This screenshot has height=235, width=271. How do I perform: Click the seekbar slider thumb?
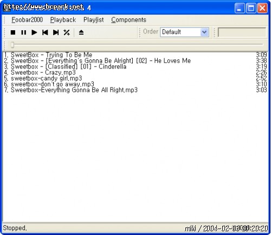click(12, 45)
